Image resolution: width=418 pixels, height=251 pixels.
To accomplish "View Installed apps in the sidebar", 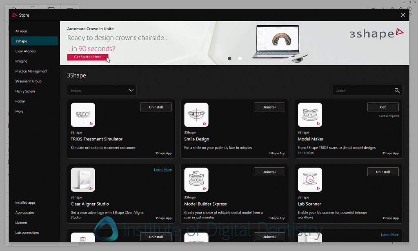I will (24, 202).
